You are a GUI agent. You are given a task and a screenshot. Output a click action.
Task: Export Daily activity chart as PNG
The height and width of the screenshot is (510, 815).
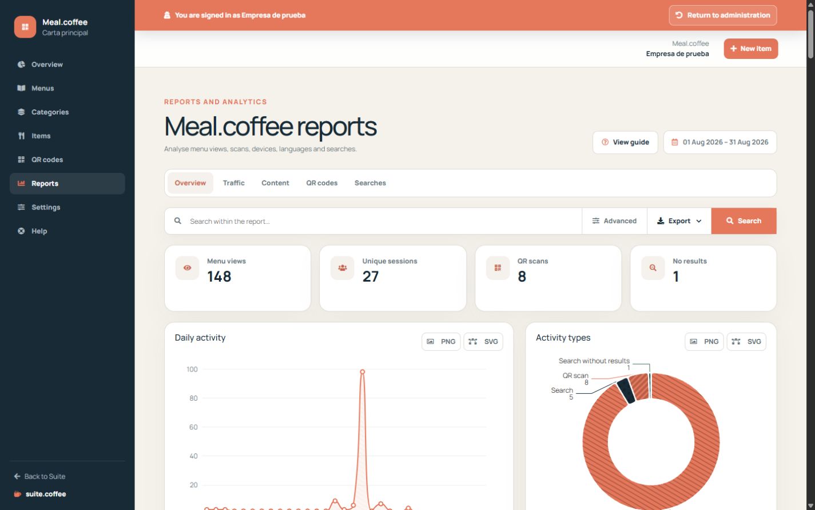441,342
